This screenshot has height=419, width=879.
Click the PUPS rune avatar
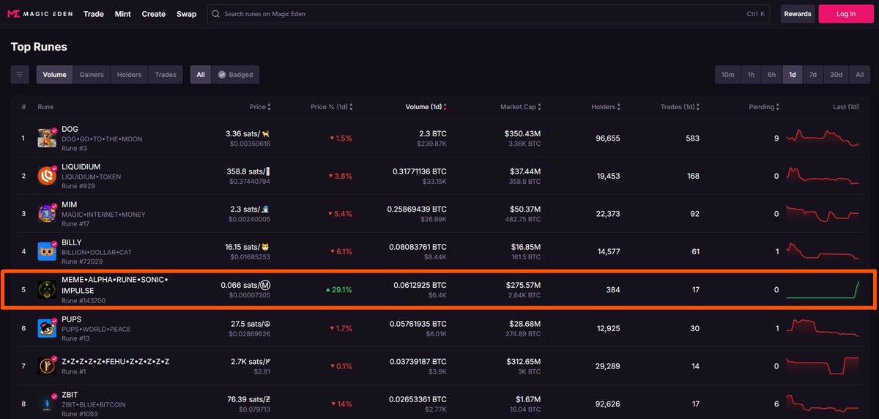pos(47,327)
